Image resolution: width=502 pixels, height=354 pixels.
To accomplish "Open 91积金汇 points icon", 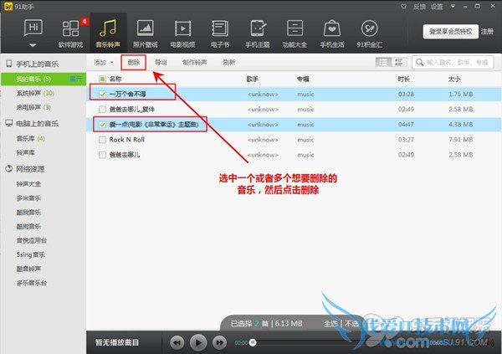I will [x=370, y=33].
